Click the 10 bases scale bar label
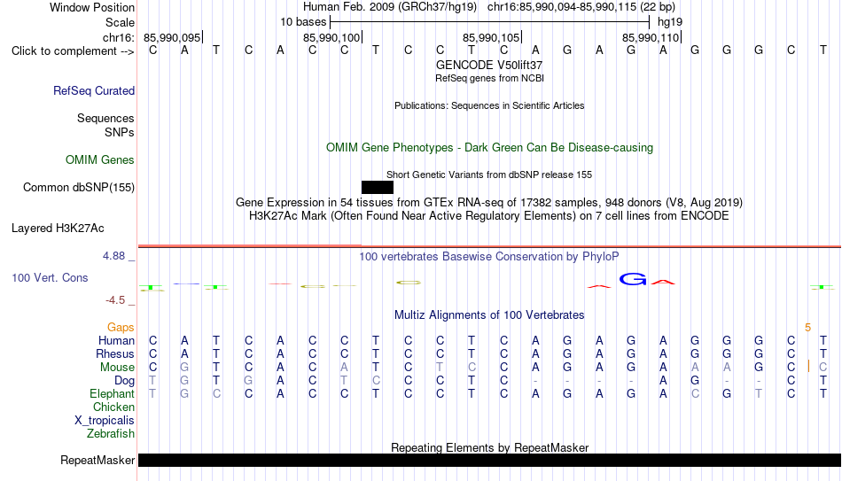Viewport: 842px width, 481px height. (303, 22)
